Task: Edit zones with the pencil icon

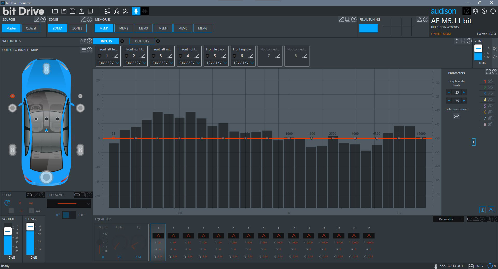Action: [x=83, y=19]
